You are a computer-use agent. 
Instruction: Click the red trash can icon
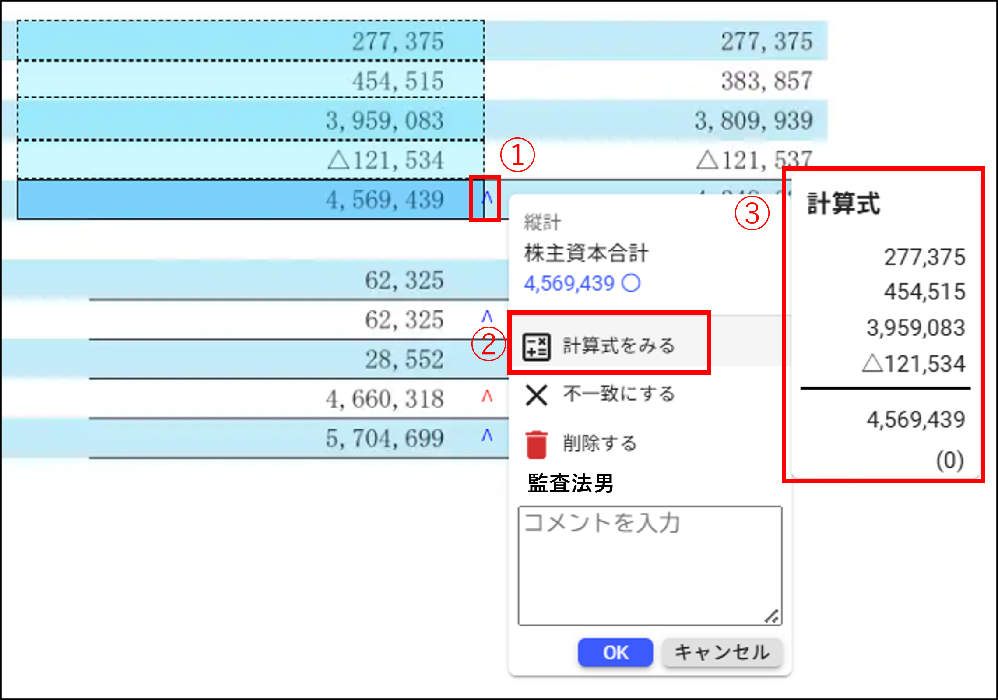(536, 444)
